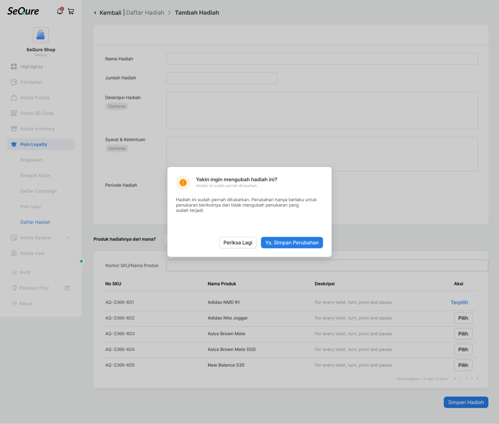Click the Pembelian wallet icon
The height and width of the screenshot is (424, 499).
coord(14,82)
